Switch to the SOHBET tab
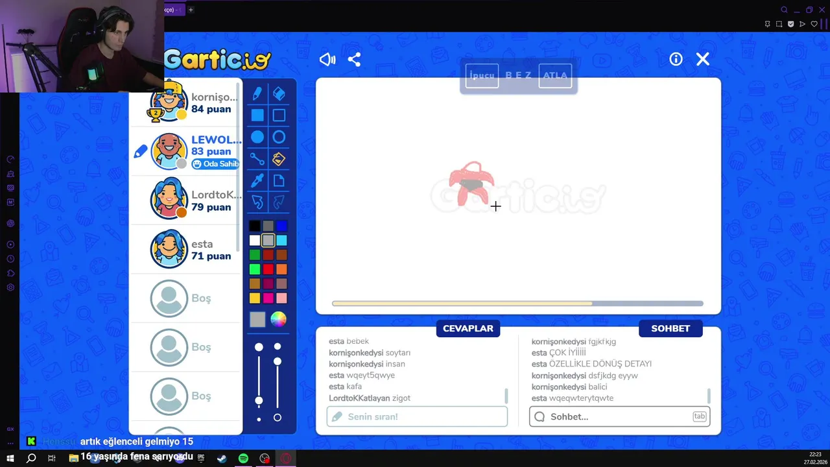This screenshot has width=830, height=467. (x=670, y=328)
